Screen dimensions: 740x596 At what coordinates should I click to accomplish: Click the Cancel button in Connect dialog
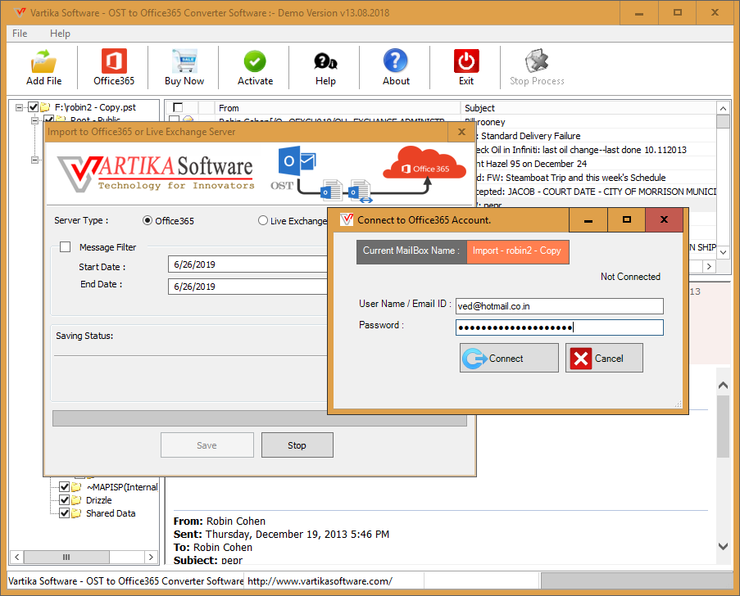click(x=604, y=358)
